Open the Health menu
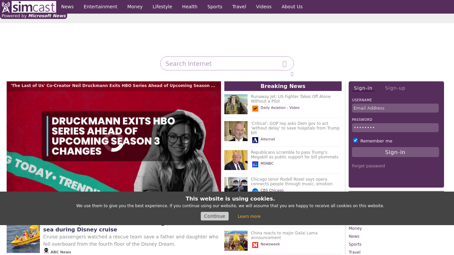454x255 pixels. [x=190, y=7]
